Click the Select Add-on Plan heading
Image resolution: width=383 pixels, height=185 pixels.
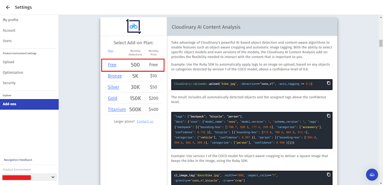point(133,43)
